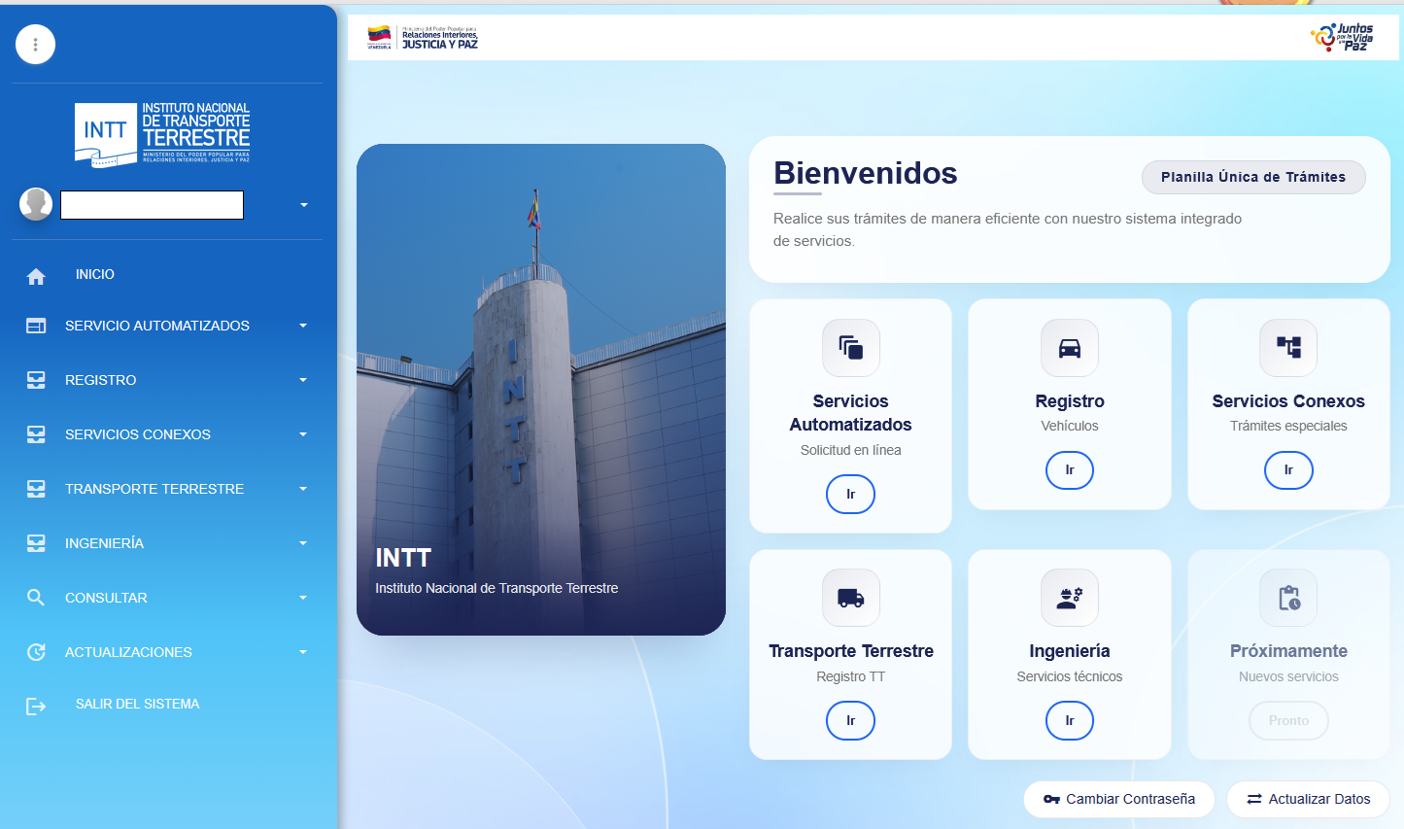Expand the SERVICIOS CONEXOS submenu arrow

[x=303, y=434]
